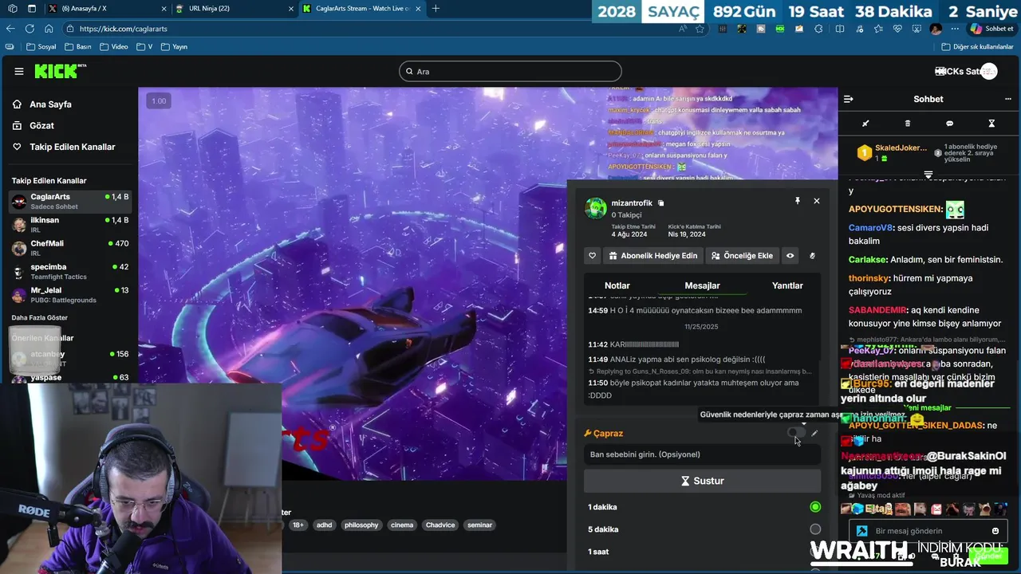1021x574 pixels.
Task: Open browser split screen icon
Action: point(839,29)
